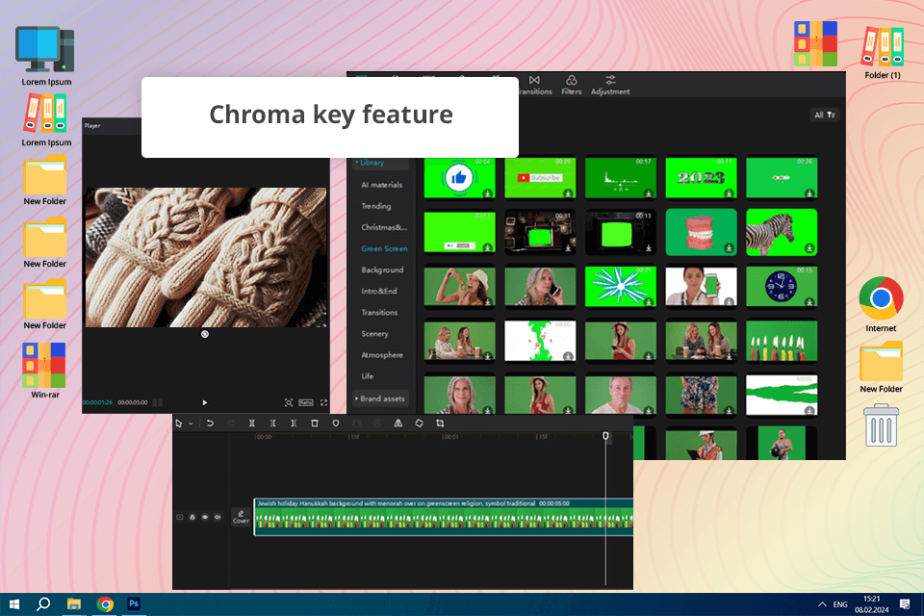The height and width of the screenshot is (616, 924).
Task: Select the candles green screen thumbnail
Action: click(x=782, y=342)
